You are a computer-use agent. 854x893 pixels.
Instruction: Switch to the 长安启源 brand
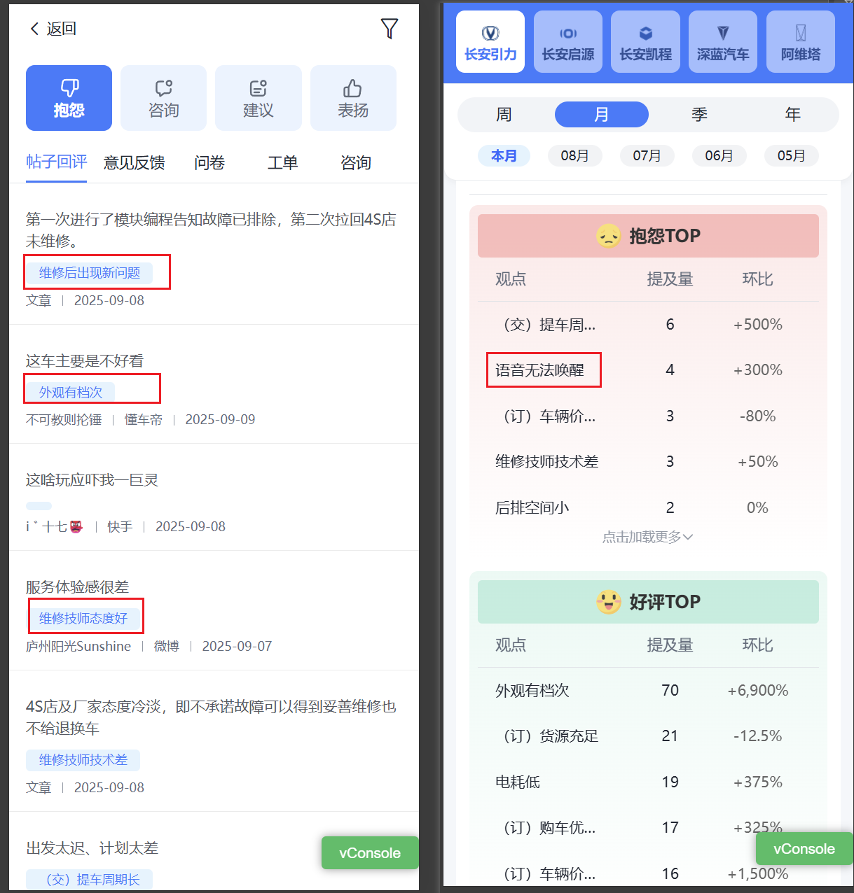click(567, 41)
